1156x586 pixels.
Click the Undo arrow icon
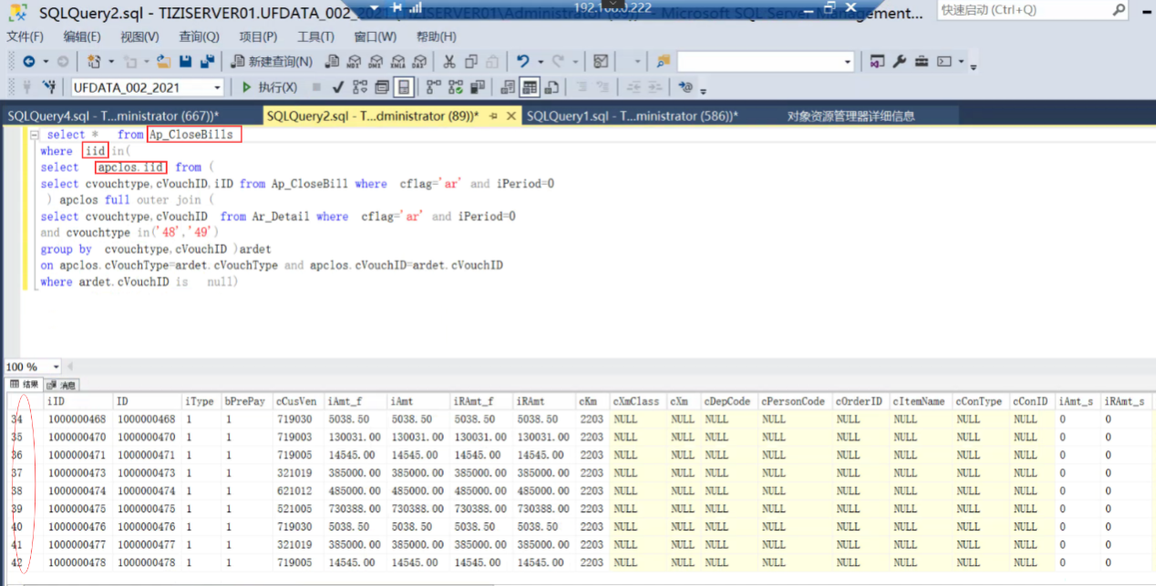point(522,62)
